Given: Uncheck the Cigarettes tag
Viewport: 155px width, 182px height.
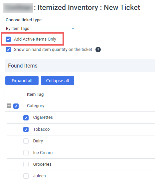Looking at the screenshot, I should pos(26,118).
